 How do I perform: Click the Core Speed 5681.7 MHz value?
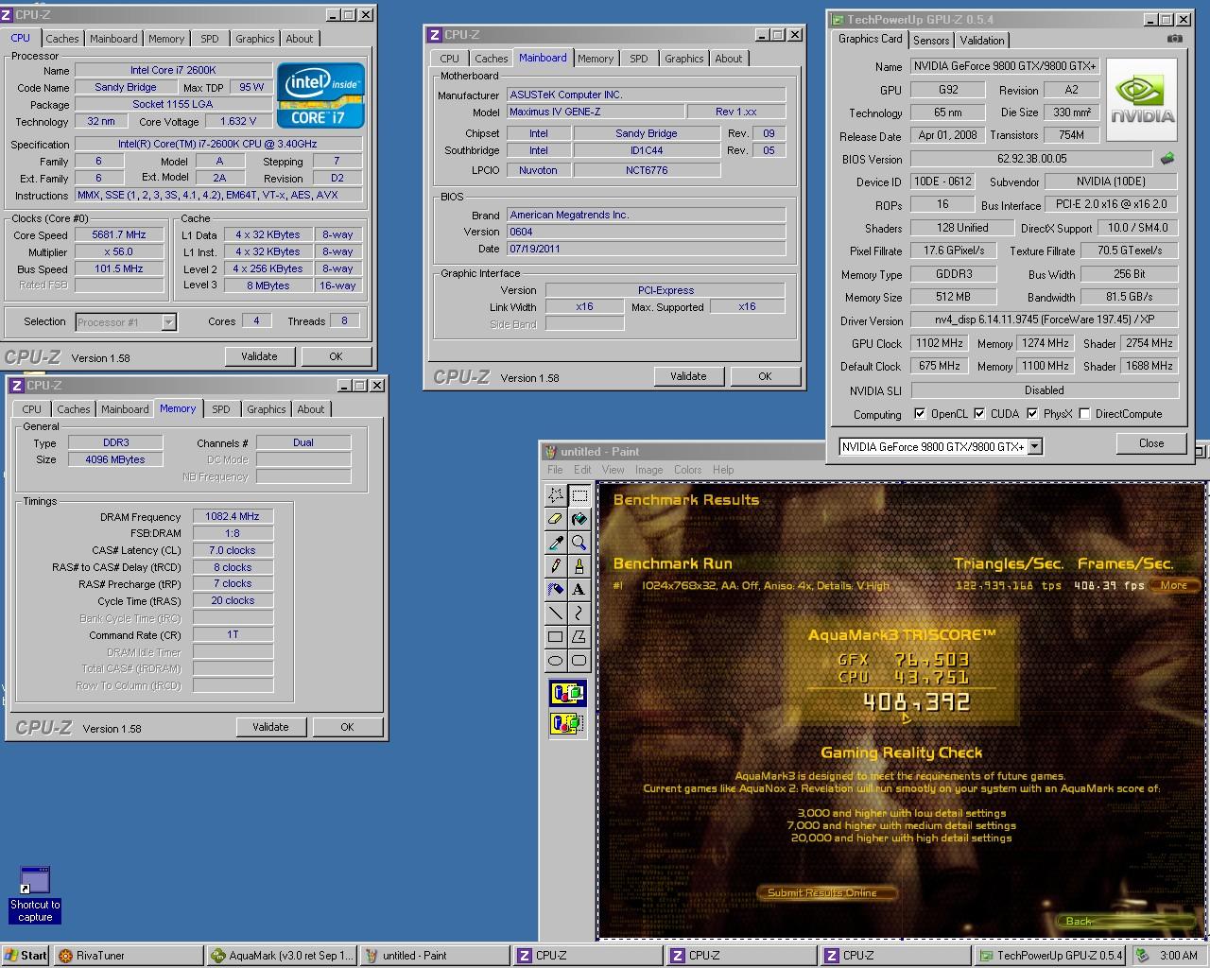click(x=119, y=234)
